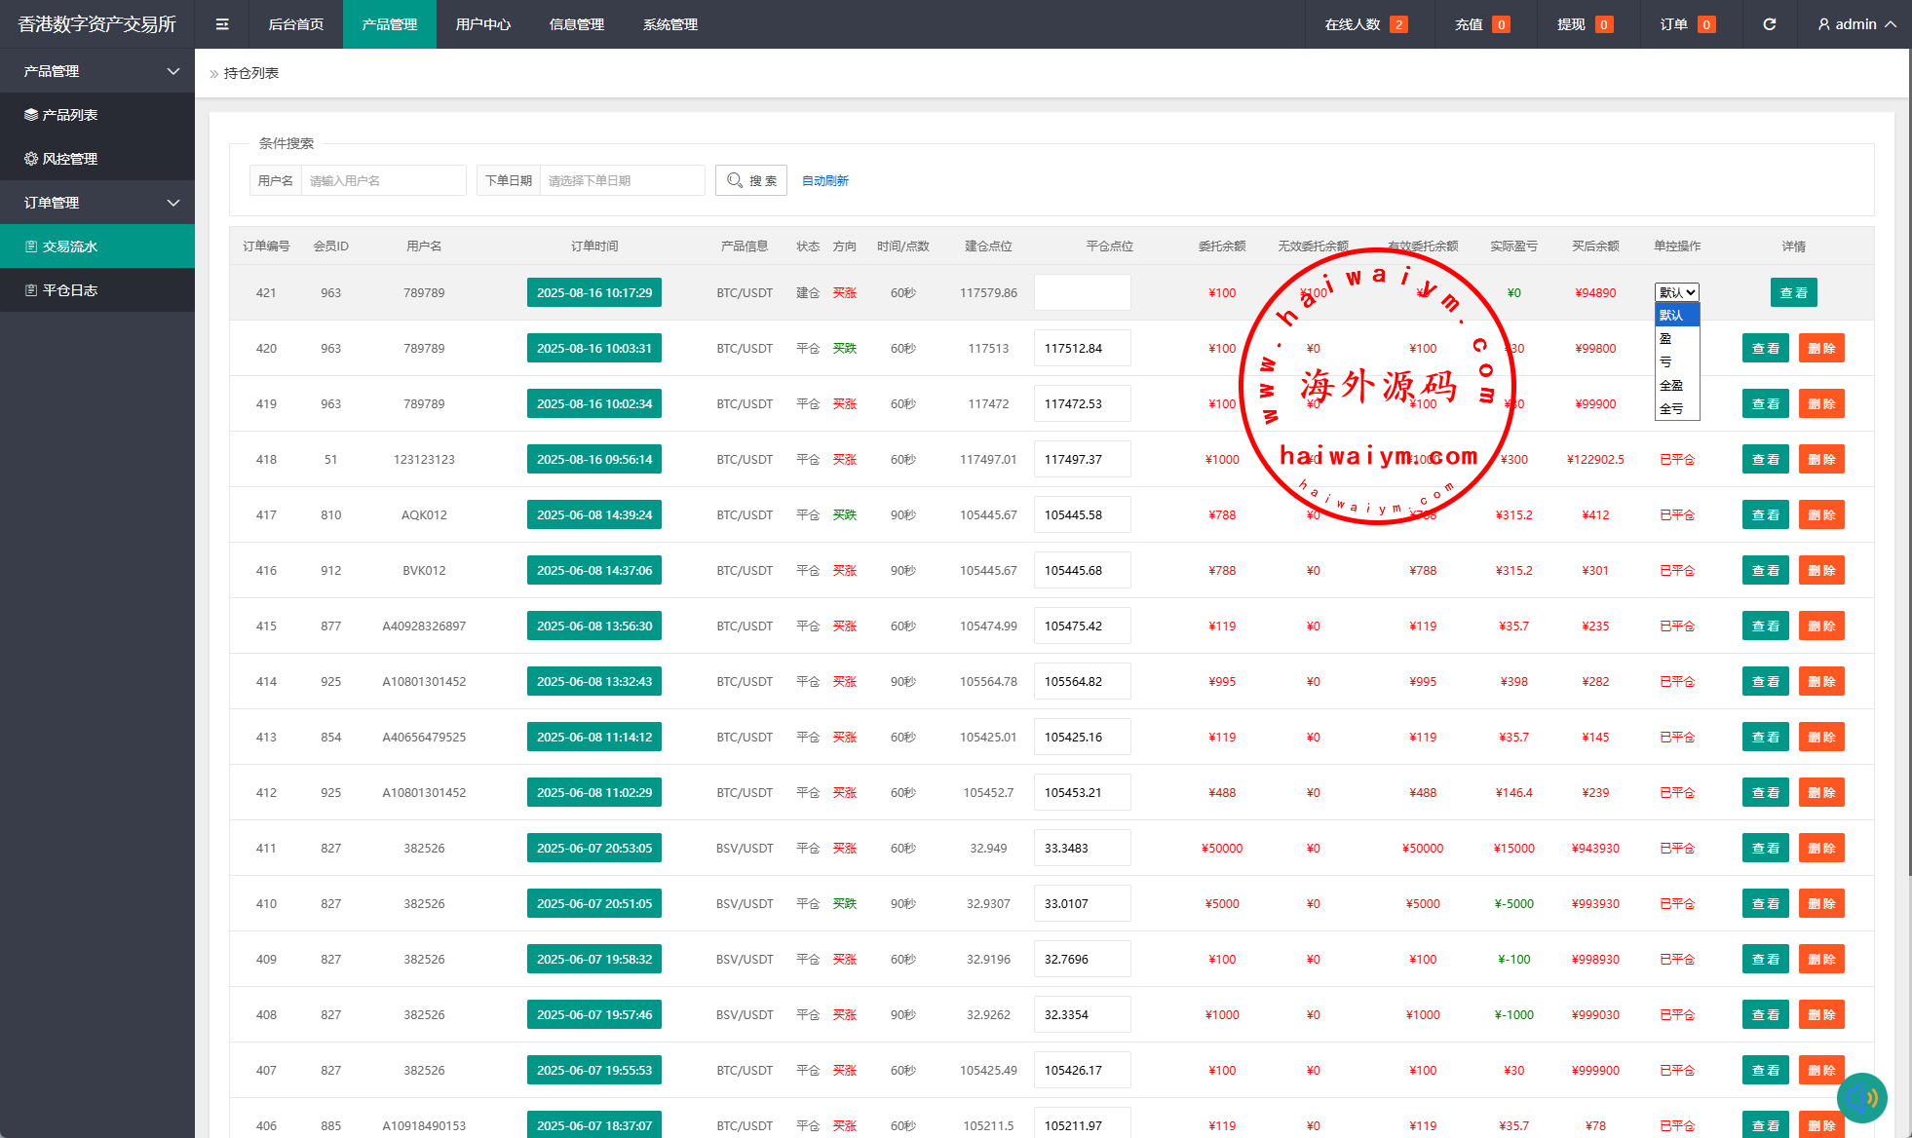Open 平仓日志 sidebar item

(x=70, y=290)
